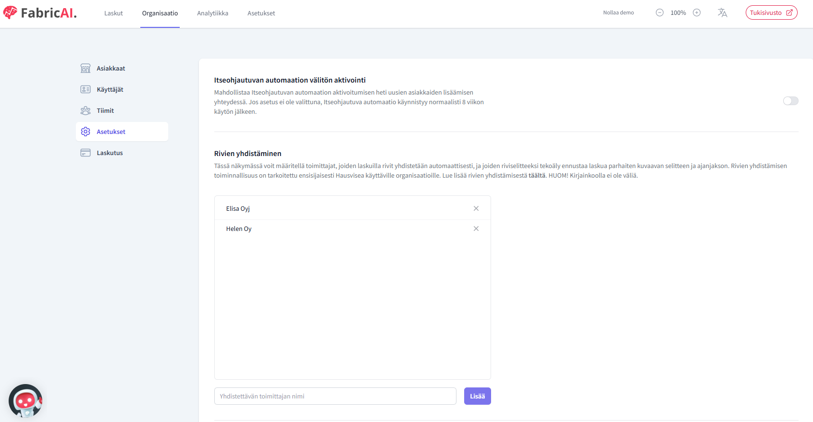
Task: Click the Käyttäjät ID card icon
Action: click(86, 89)
